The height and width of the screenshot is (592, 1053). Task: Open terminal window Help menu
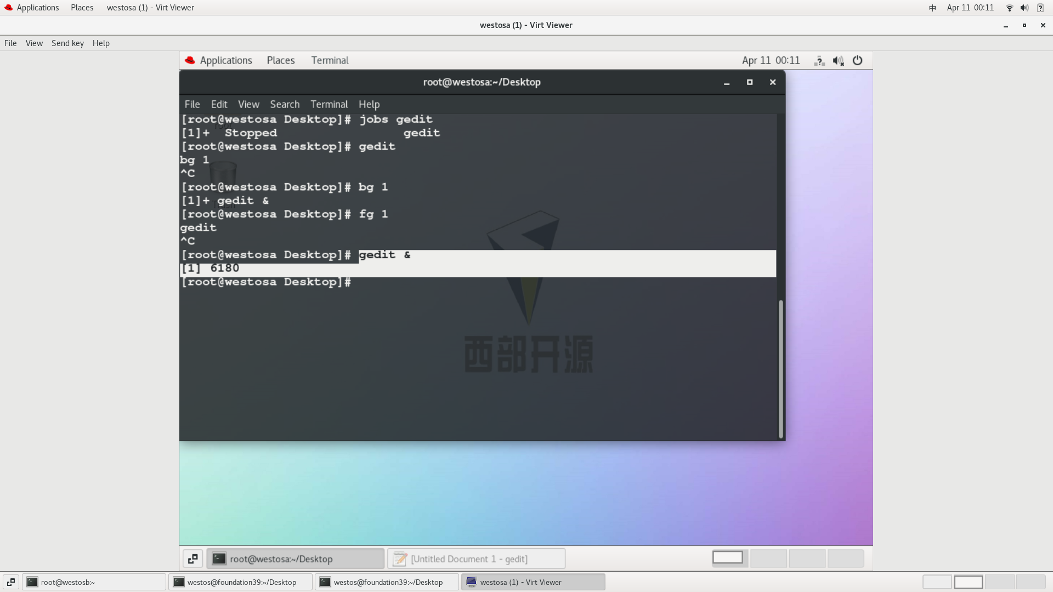pyautogui.click(x=369, y=104)
